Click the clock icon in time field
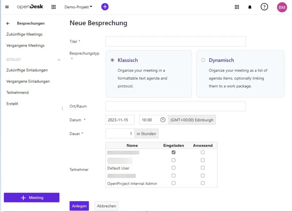Viewport: 292px width, 212px height. [163, 120]
